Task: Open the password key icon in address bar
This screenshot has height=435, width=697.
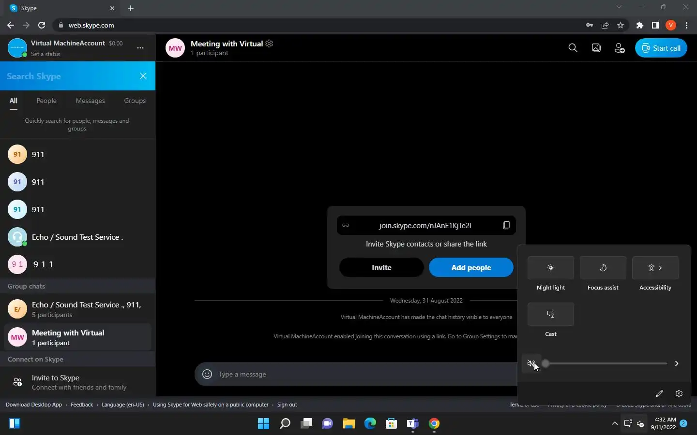Action: [x=590, y=25]
